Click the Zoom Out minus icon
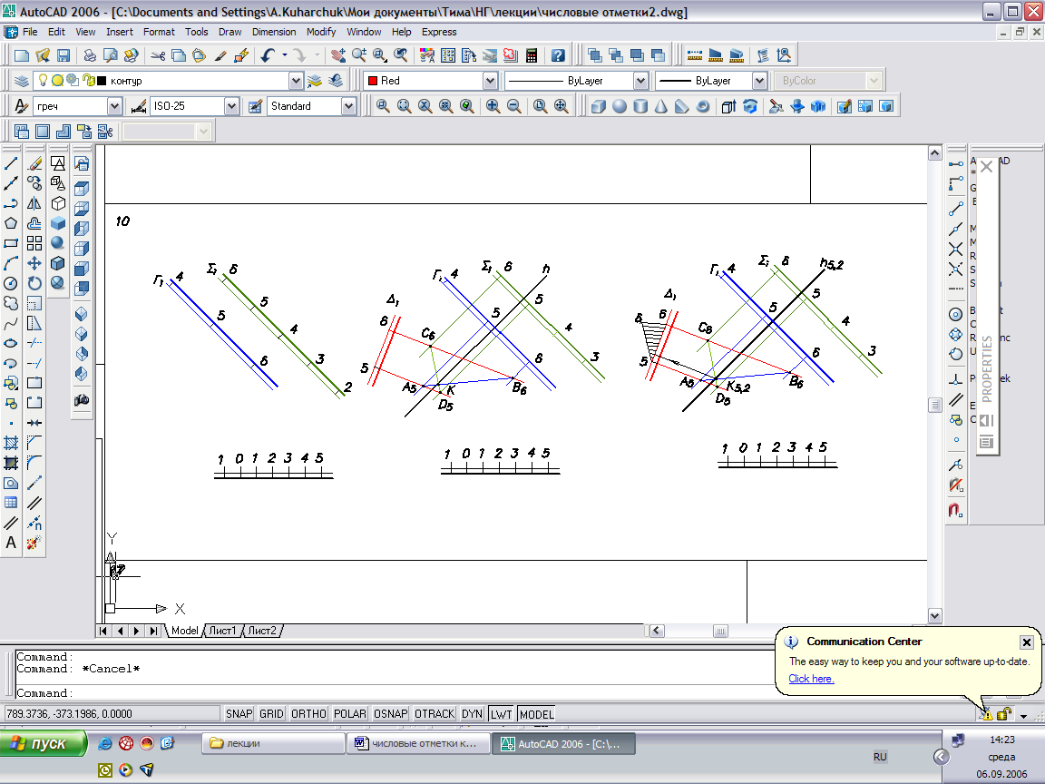The height and width of the screenshot is (784, 1045). [513, 106]
